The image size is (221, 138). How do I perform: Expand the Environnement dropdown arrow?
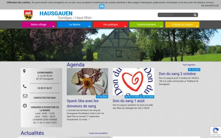tap(161, 26)
